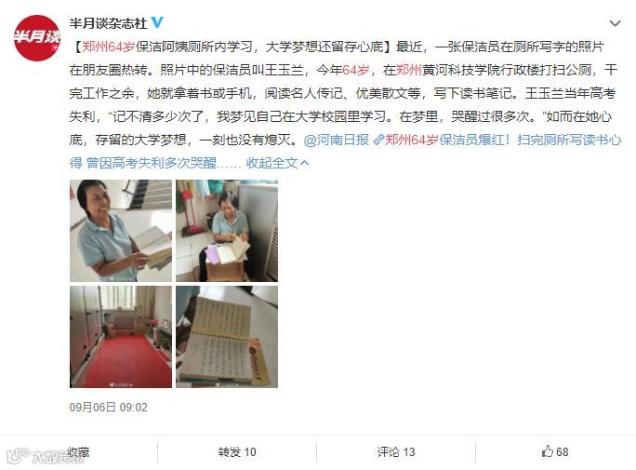Like the post via thumbs-up icon
This screenshot has width=636, height=470.
548,451
